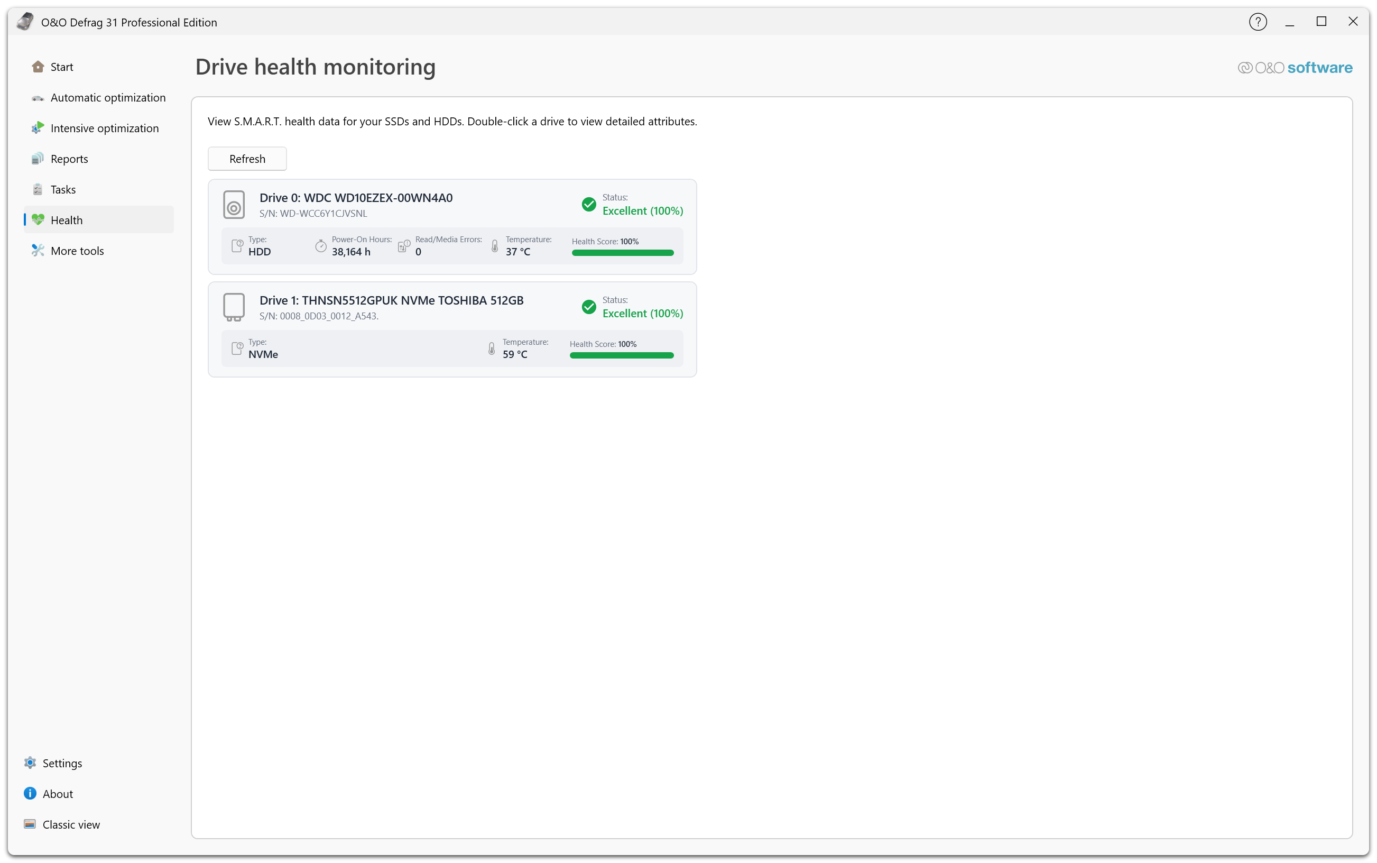Viewport: 1377px width, 863px height.
Task: Click the Tasks clipboard icon
Action: point(38,189)
